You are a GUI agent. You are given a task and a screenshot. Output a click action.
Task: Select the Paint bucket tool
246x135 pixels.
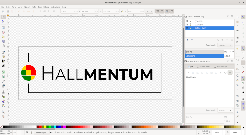[x=3, y=86]
